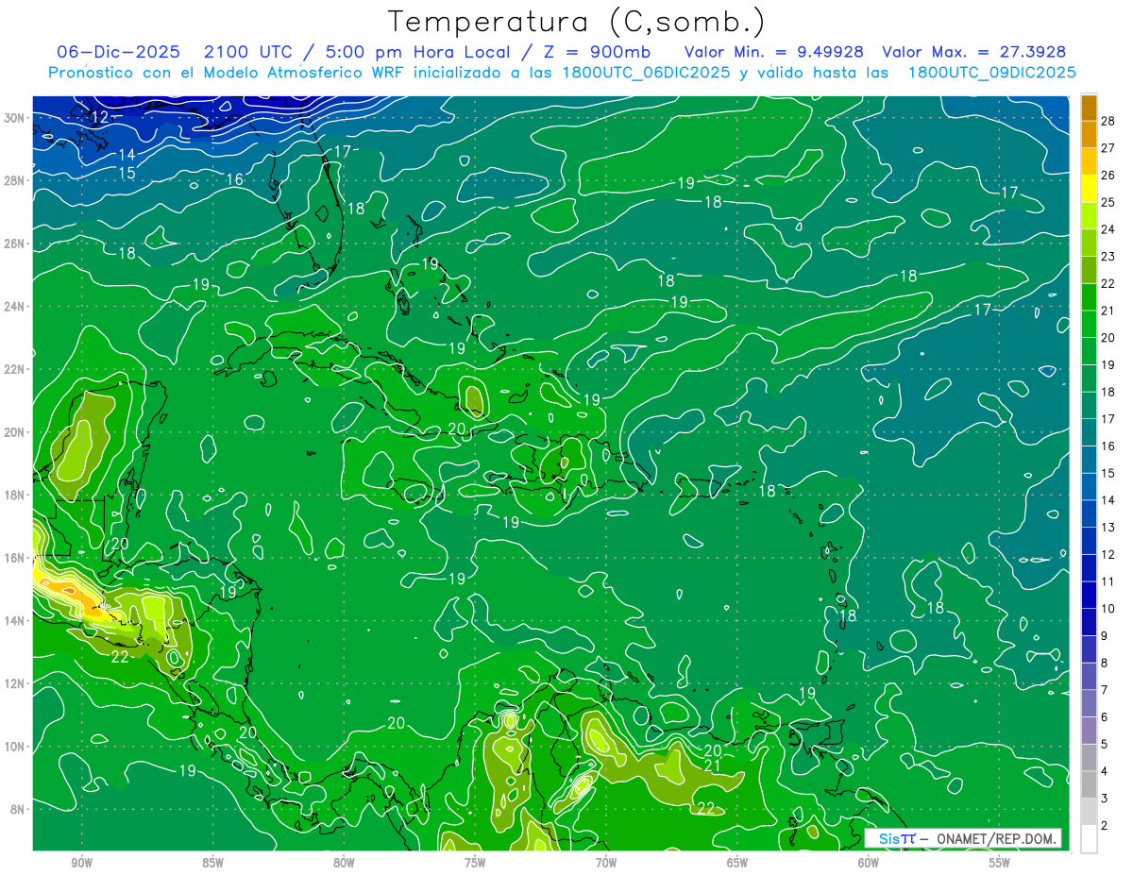Click the 18N latitude axis label
The image size is (1133, 875).
point(14,495)
